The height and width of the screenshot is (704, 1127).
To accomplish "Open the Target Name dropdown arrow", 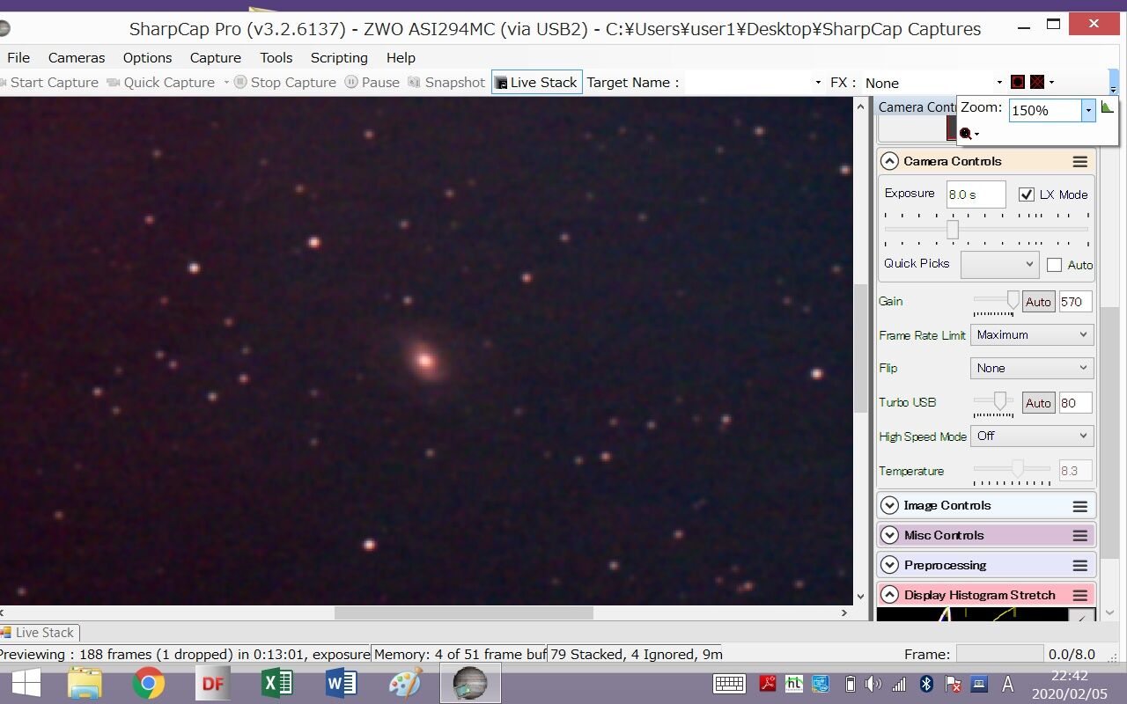I will point(819,83).
